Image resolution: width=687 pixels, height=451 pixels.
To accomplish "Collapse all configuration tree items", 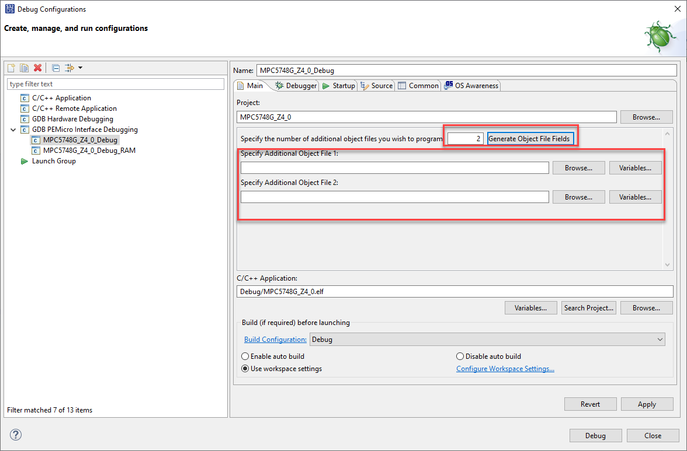I will coord(55,68).
